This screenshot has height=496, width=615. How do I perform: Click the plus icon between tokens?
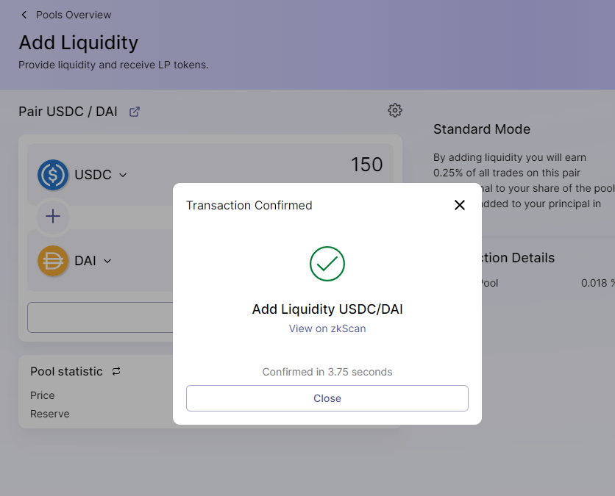53,216
